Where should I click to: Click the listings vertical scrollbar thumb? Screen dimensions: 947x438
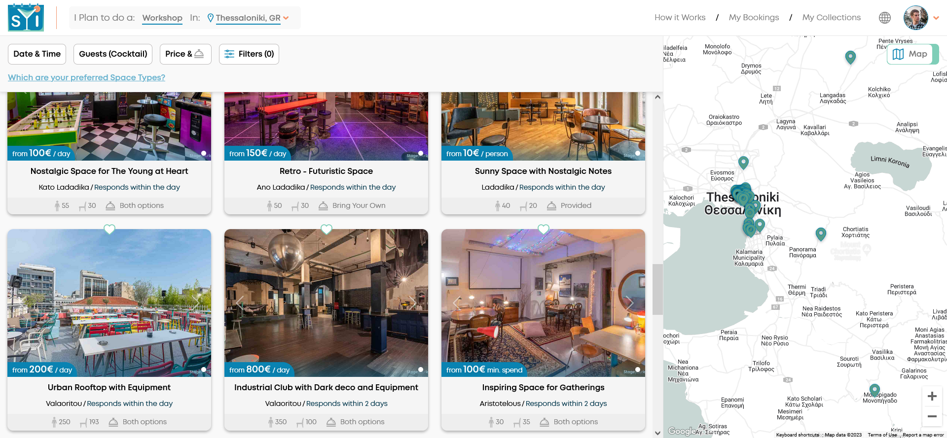click(x=657, y=289)
